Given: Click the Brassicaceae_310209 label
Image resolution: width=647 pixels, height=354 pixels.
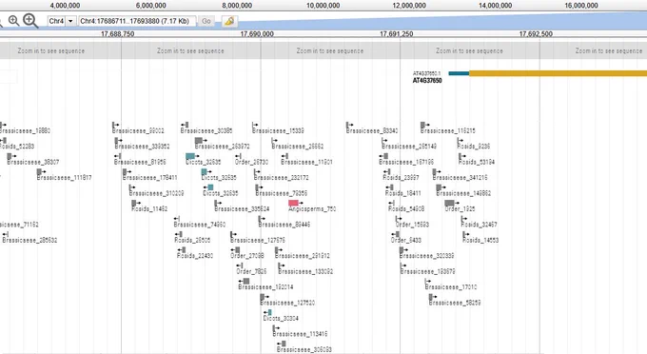Looking at the screenshot, I should 156,193.
